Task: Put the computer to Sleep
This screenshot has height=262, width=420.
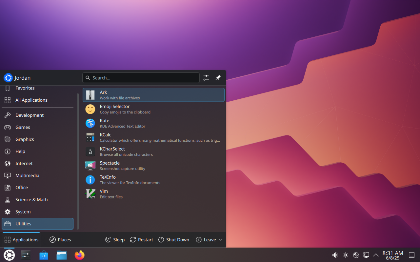Action: pyautogui.click(x=115, y=240)
